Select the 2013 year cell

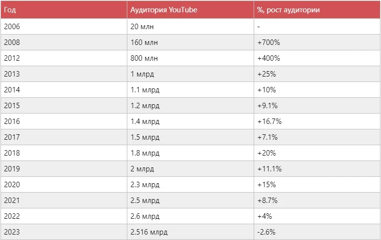pyautogui.click(x=11, y=74)
